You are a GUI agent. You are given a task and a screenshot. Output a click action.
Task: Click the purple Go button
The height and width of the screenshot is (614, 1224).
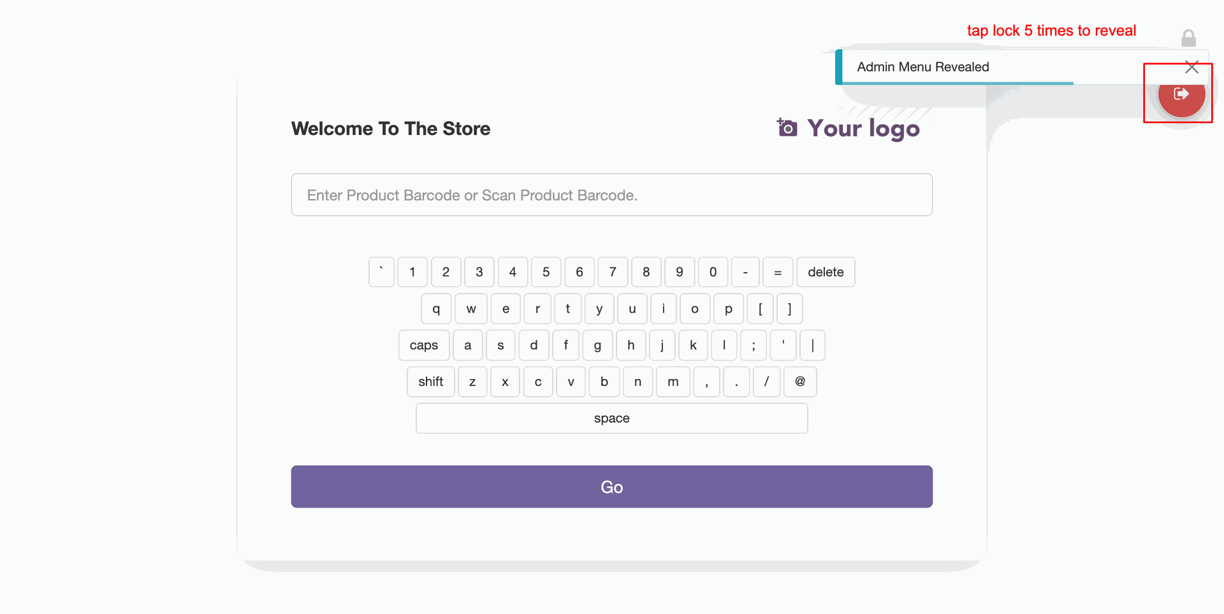click(612, 487)
